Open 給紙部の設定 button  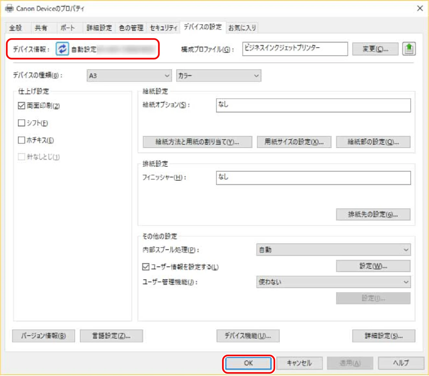pos(373,142)
